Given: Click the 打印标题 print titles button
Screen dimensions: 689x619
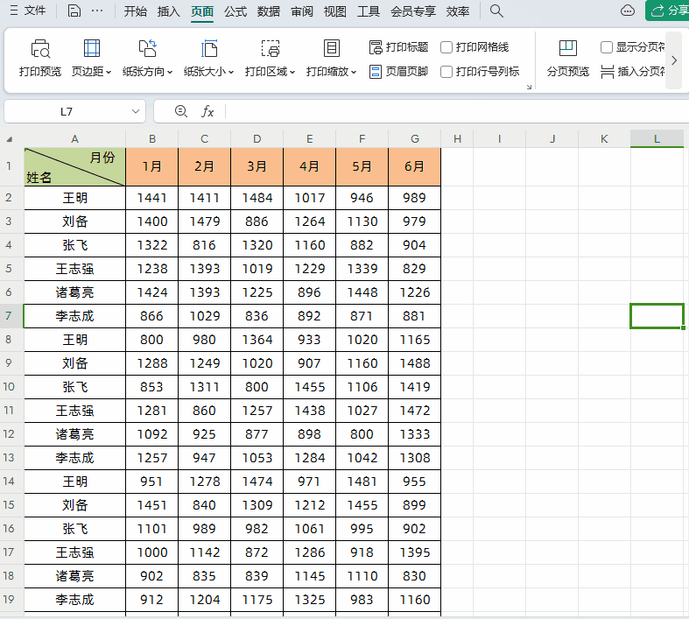Looking at the screenshot, I should [x=398, y=47].
